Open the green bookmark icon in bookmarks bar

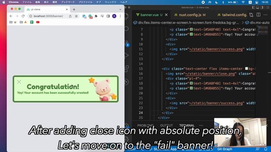pos(32,22)
